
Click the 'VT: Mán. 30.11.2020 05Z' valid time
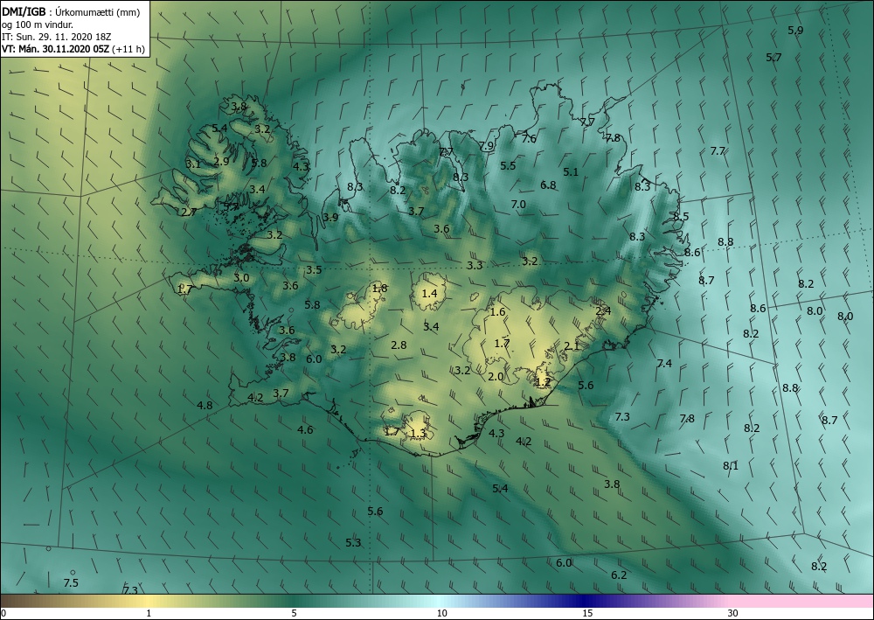point(56,49)
